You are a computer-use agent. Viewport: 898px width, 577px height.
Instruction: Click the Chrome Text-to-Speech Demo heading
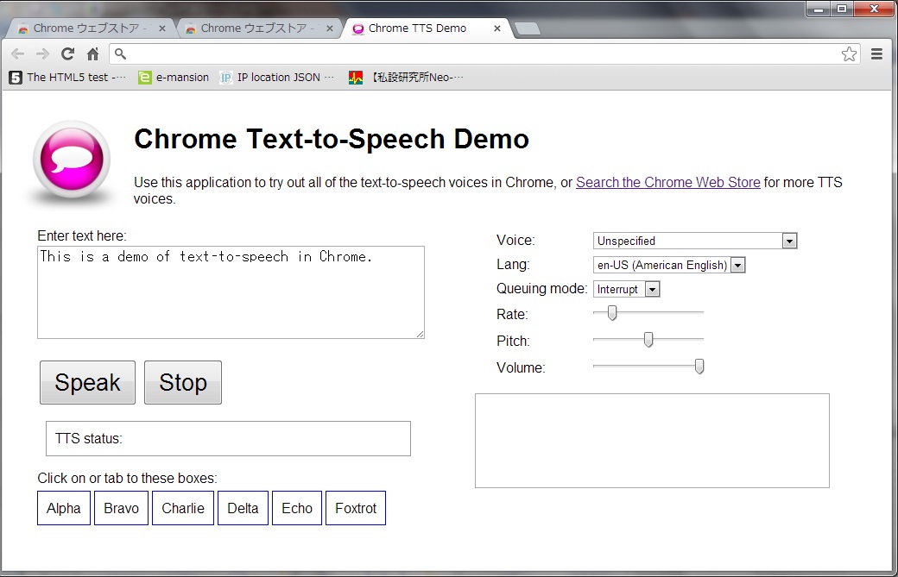point(331,139)
